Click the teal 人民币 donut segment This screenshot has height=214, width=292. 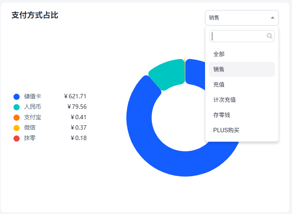click(x=168, y=74)
